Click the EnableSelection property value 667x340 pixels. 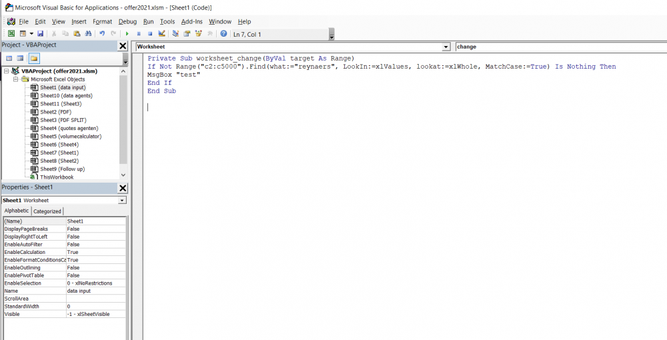[x=96, y=283]
